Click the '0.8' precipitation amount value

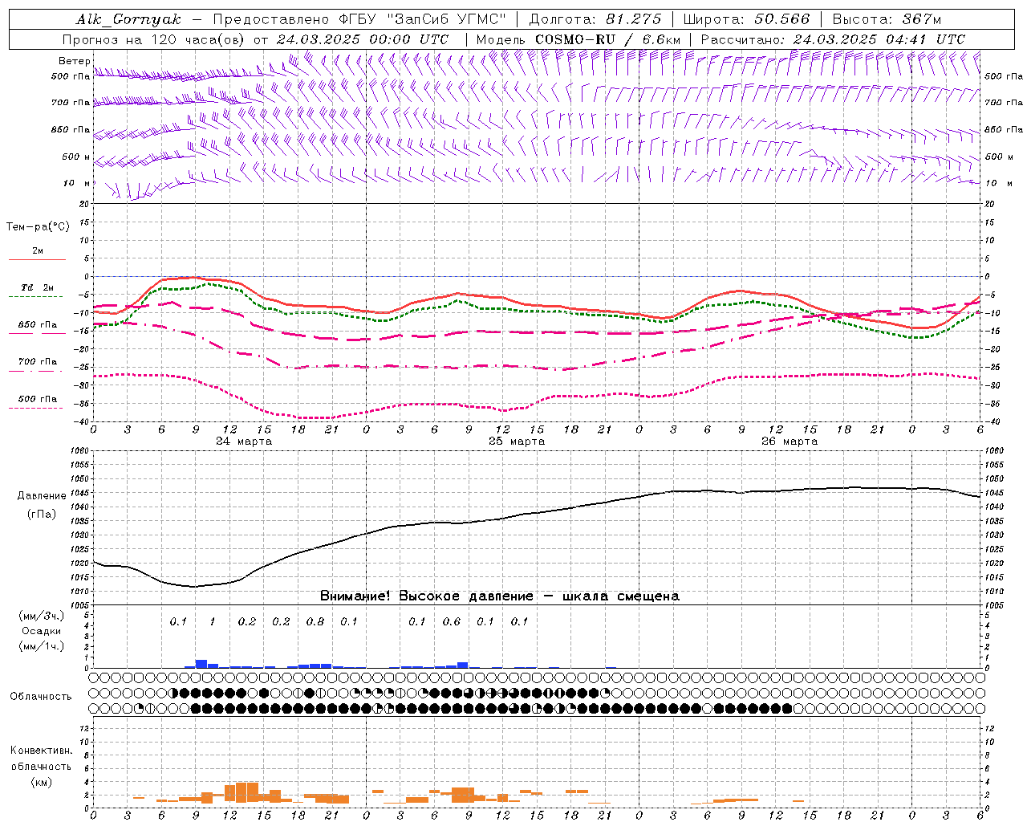coord(315,621)
